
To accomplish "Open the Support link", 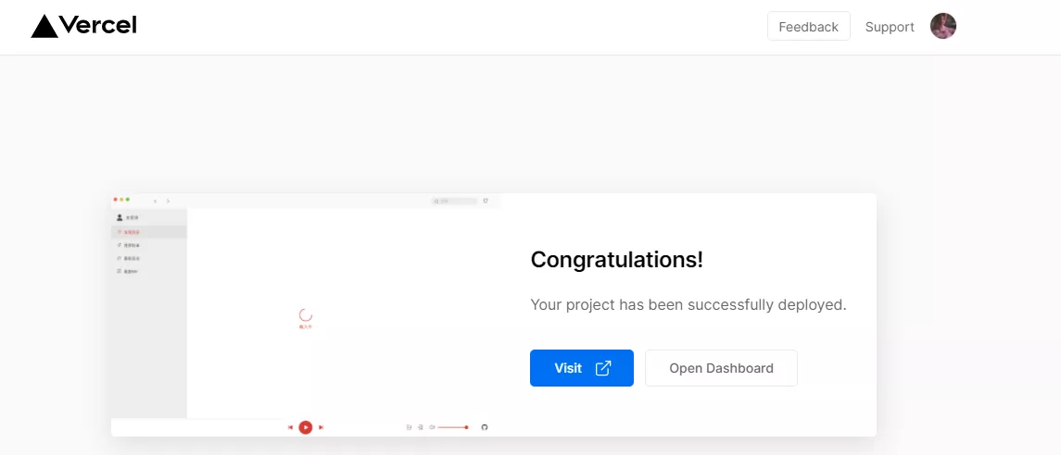I will [x=890, y=27].
